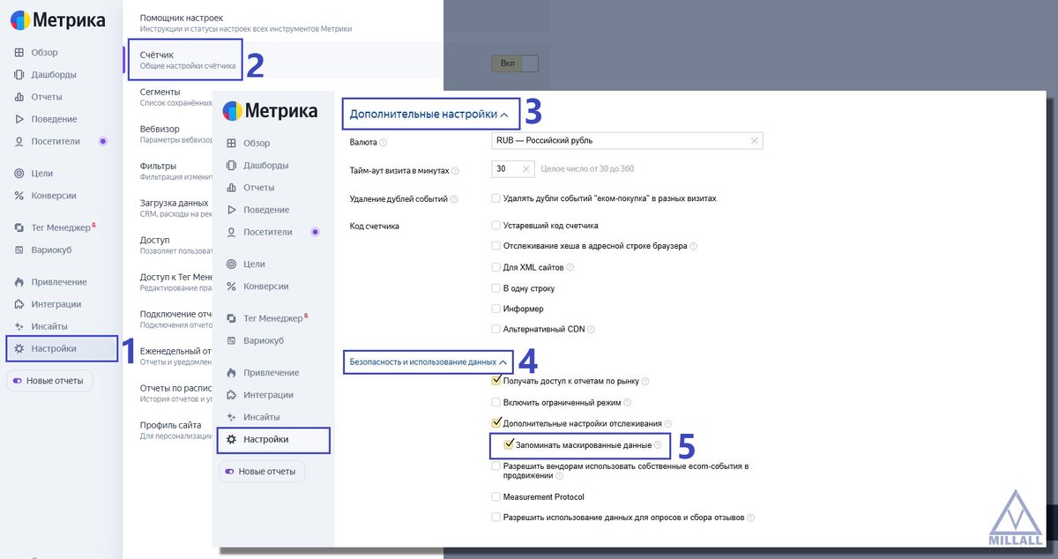Collapse Безопасность и использование данных section
1058x559 pixels.
[429, 361]
